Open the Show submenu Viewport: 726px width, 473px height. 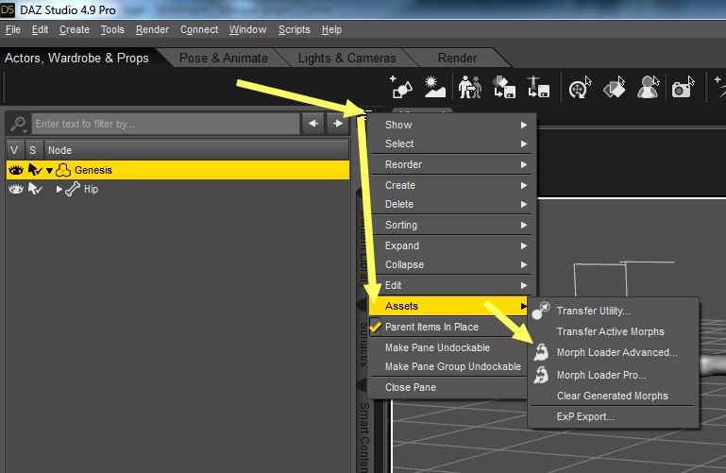coord(452,125)
